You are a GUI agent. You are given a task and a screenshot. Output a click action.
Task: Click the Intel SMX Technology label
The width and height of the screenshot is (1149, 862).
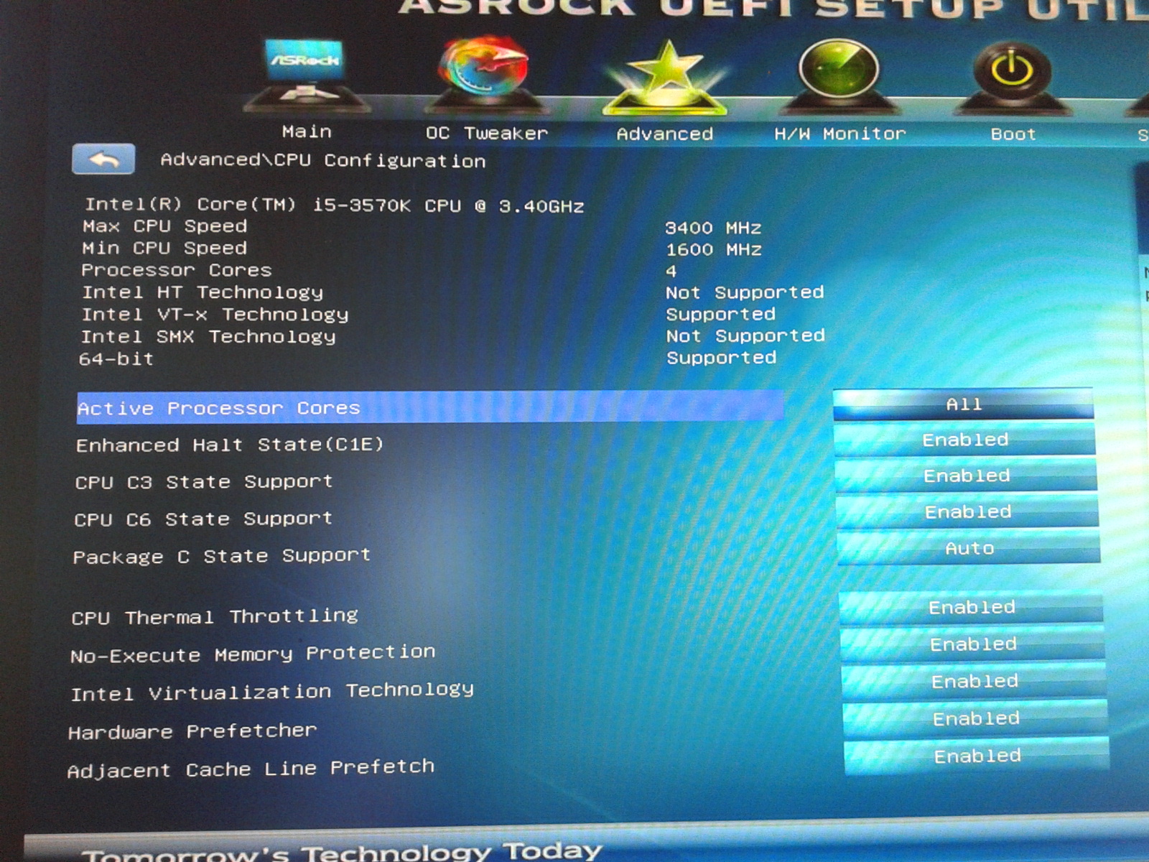(x=208, y=337)
